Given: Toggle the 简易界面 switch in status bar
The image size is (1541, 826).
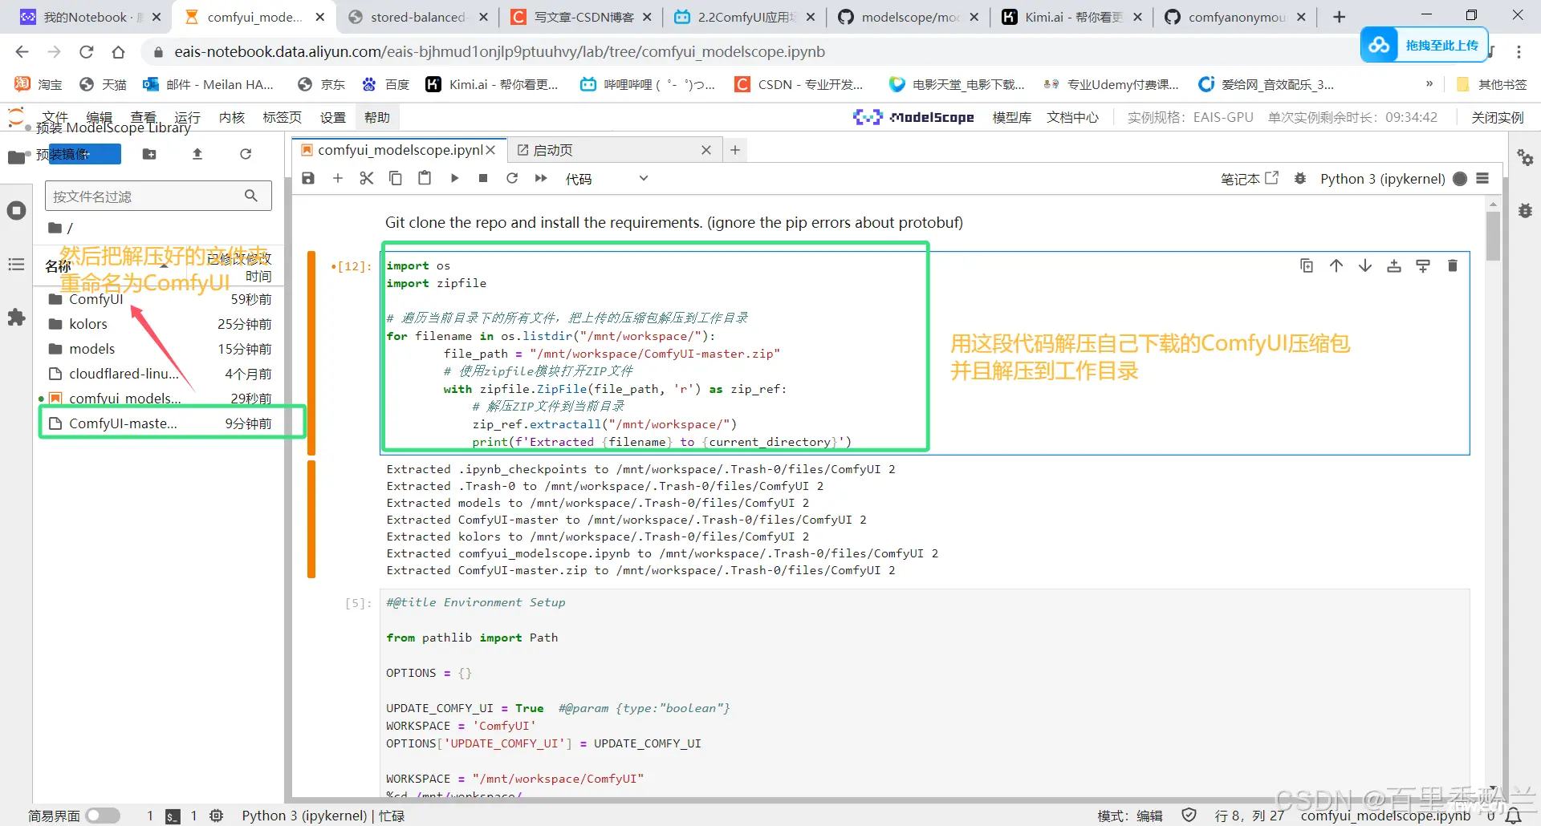Looking at the screenshot, I should 103,816.
